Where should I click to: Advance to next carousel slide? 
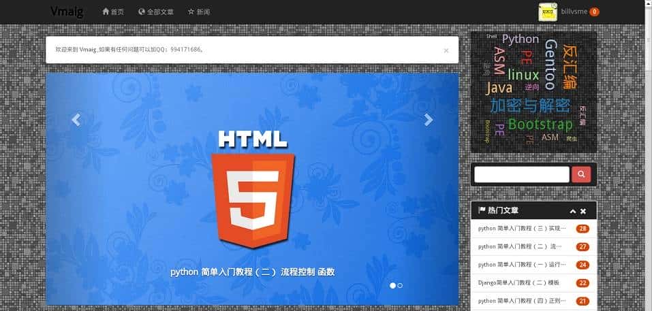coord(428,120)
